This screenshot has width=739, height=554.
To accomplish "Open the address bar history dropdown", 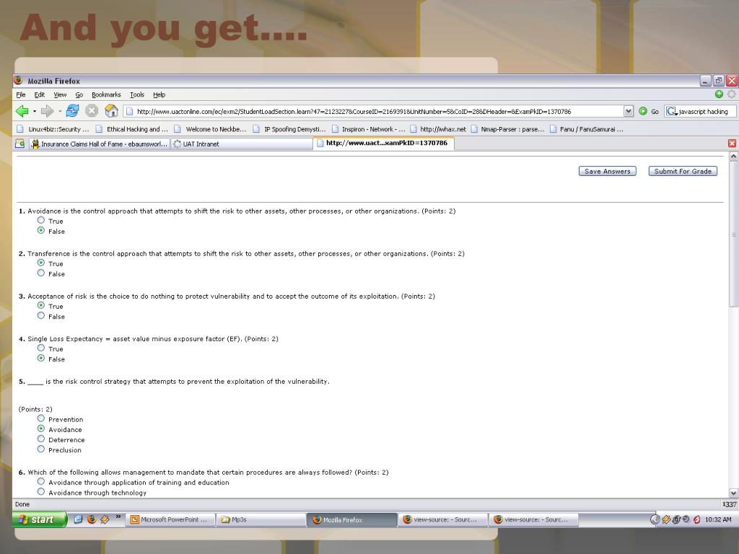I will (x=629, y=112).
